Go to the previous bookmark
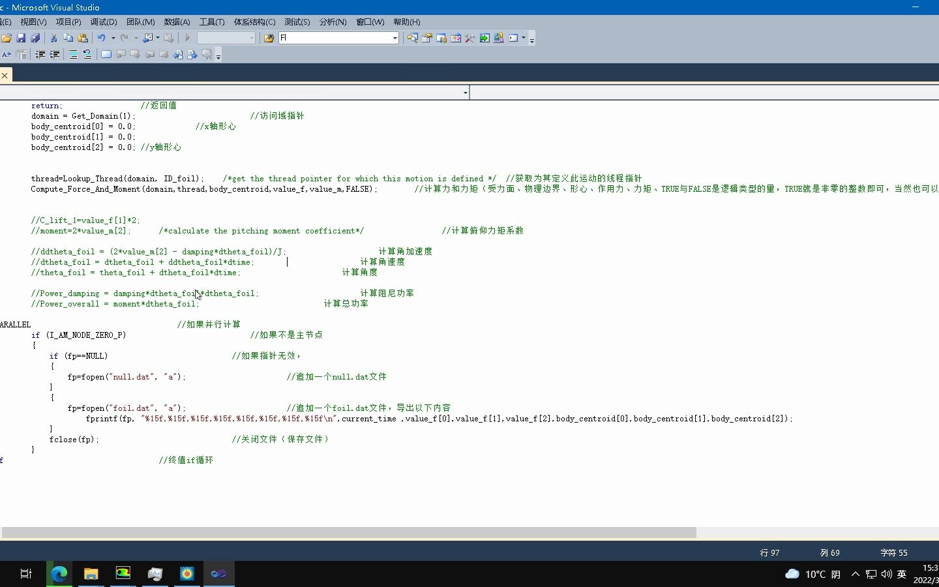Viewport: 939px width, 587px height. [x=121, y=55]
